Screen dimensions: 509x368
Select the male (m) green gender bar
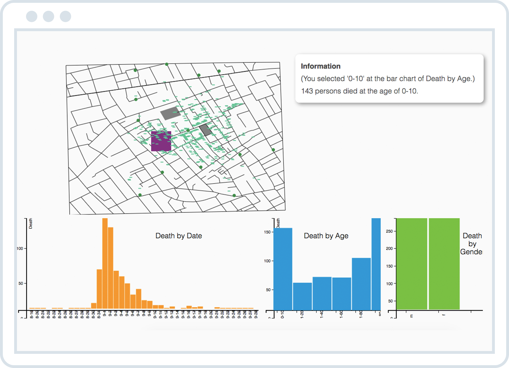[412, 264]
